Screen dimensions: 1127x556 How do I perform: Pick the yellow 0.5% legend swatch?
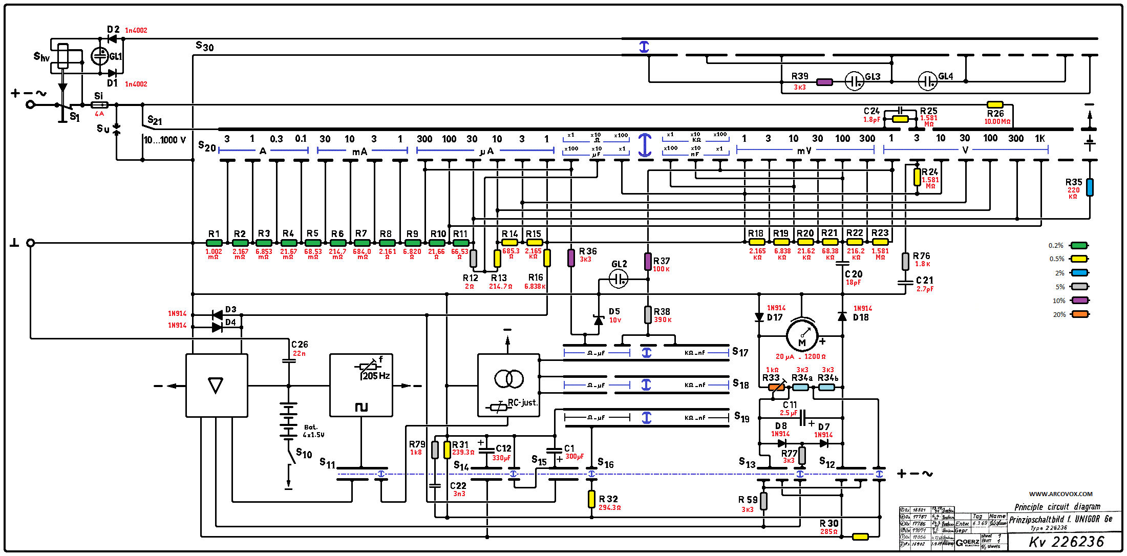pos(1079,259)
